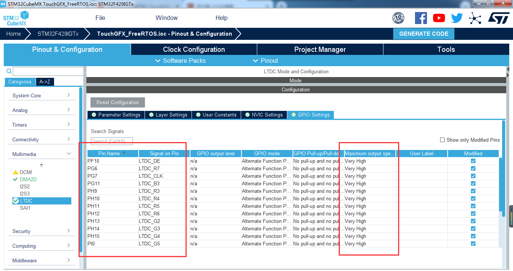This screenshot has width=513, height=271.
Task: Toggle Modified checkbox for PH9 row
Action: [473, 191]
